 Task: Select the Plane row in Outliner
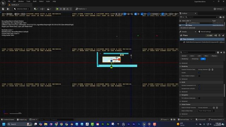tap(202, 25)
